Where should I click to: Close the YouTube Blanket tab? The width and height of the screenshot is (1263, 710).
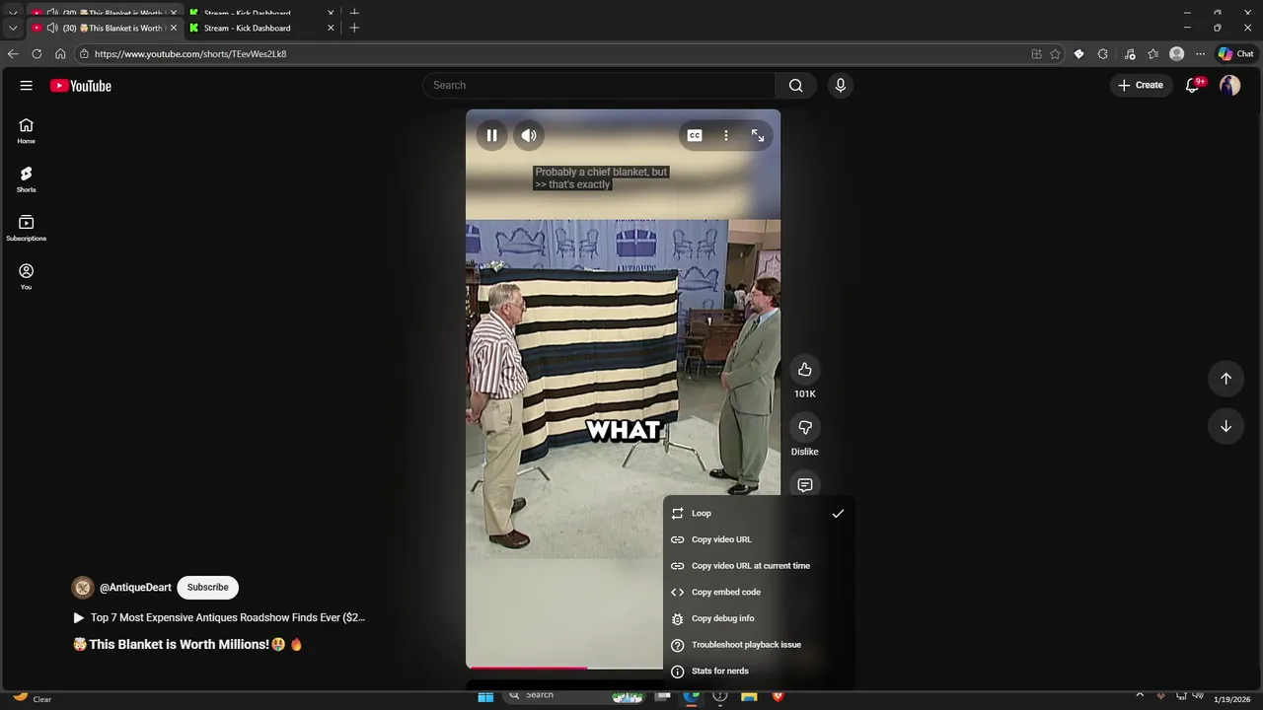pos(174,28)
